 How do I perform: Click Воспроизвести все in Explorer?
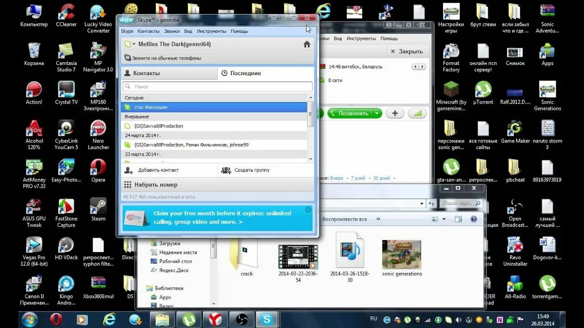point(344,219)
